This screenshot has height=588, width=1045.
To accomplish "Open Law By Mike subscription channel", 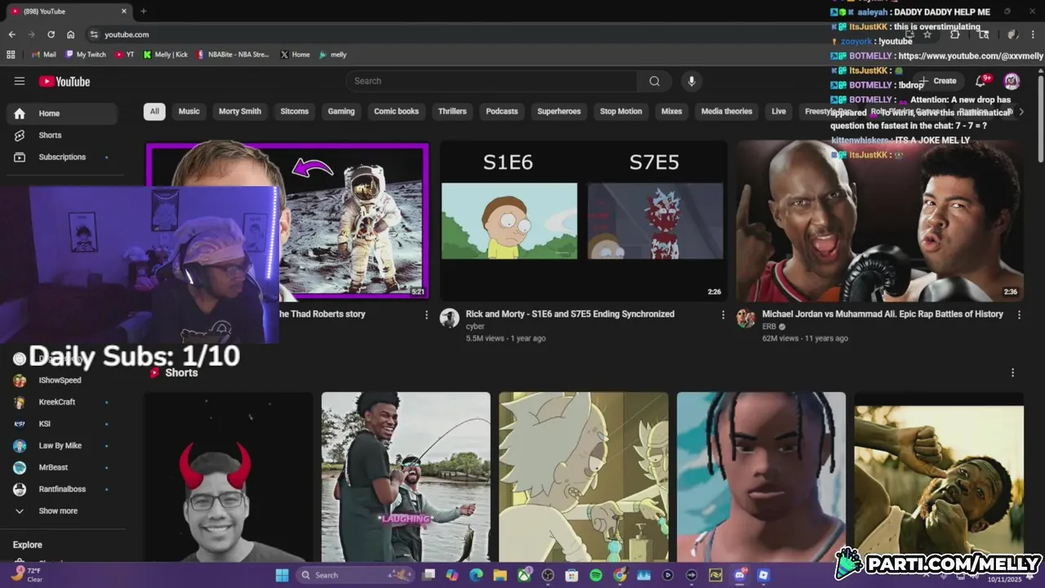I will [62, 445].
